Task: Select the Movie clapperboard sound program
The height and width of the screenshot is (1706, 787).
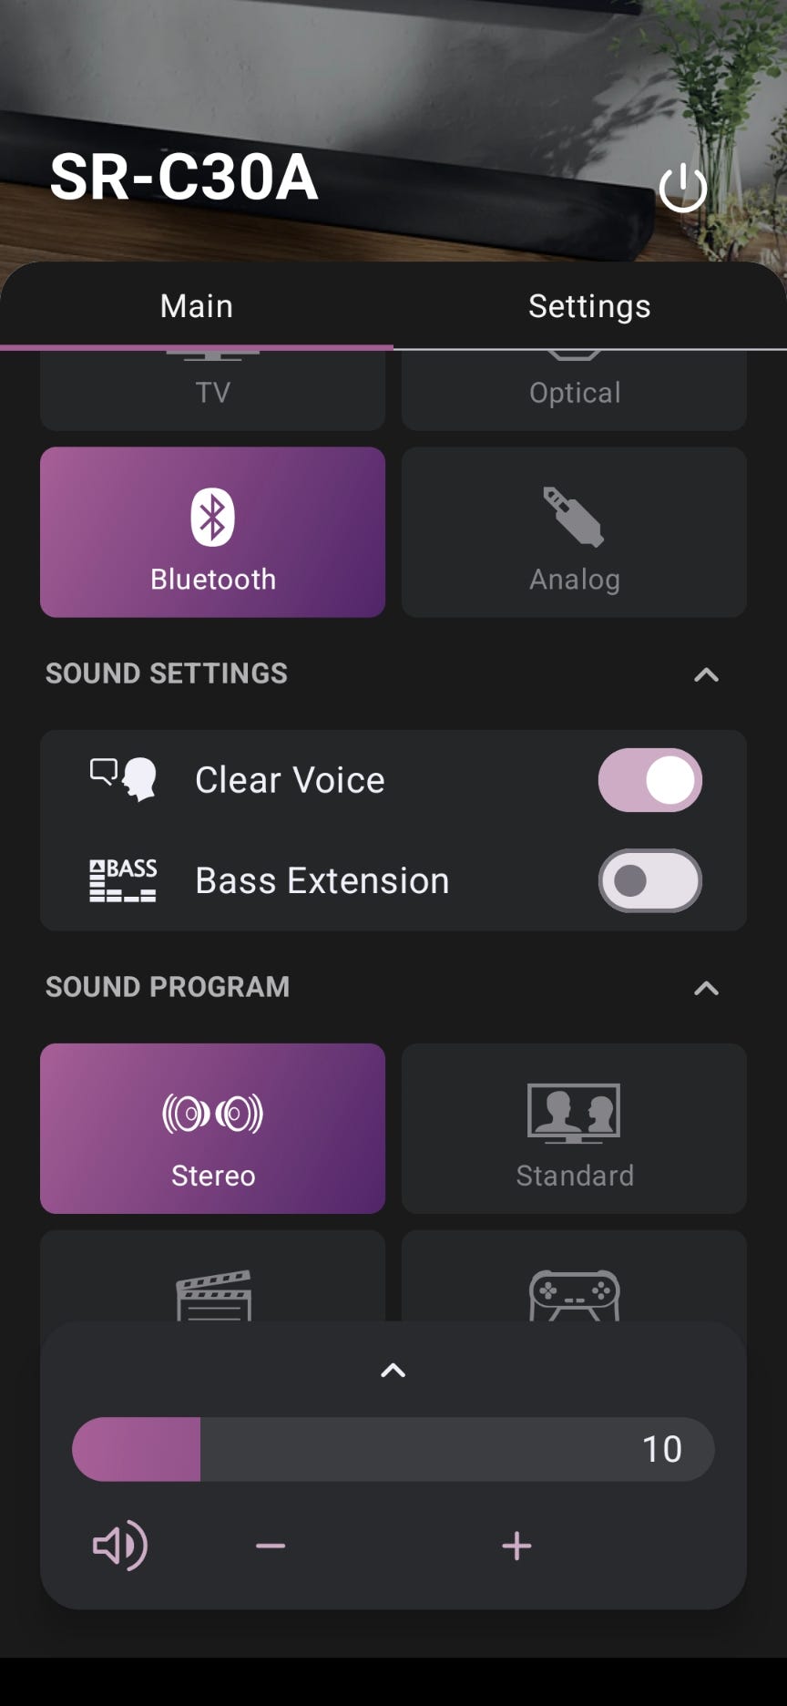Action: pyautogui.click(x=212, y=1285)
